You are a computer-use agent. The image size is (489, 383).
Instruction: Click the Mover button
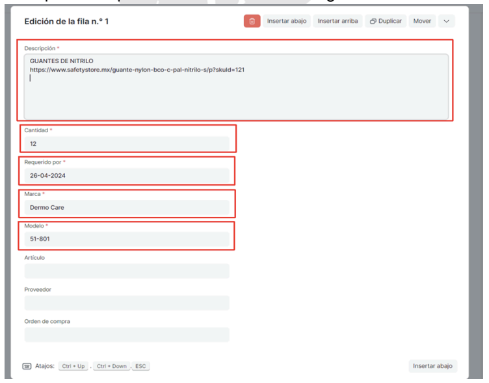(422, 21)
